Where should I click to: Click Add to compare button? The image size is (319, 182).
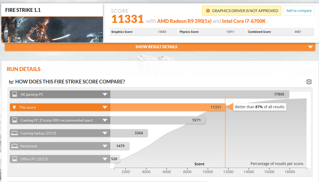click(x=299, y=10)
